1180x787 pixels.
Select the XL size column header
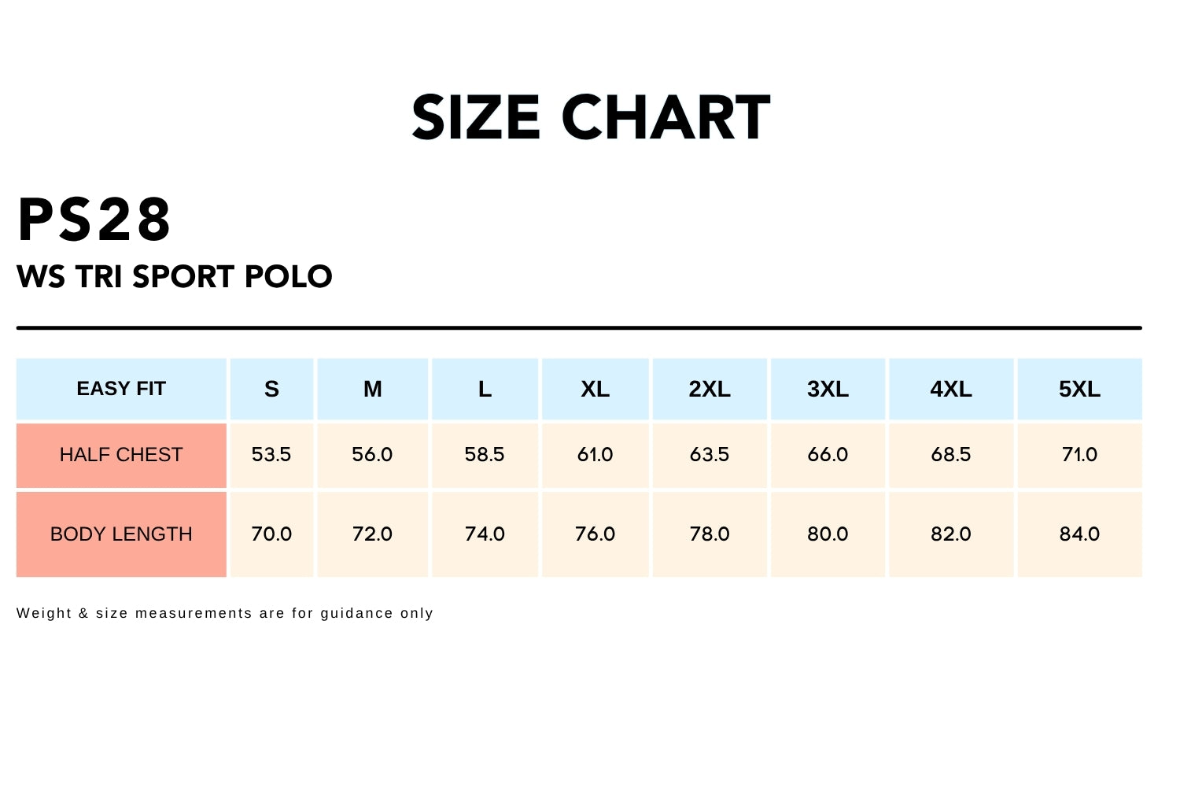pos(595,389)
